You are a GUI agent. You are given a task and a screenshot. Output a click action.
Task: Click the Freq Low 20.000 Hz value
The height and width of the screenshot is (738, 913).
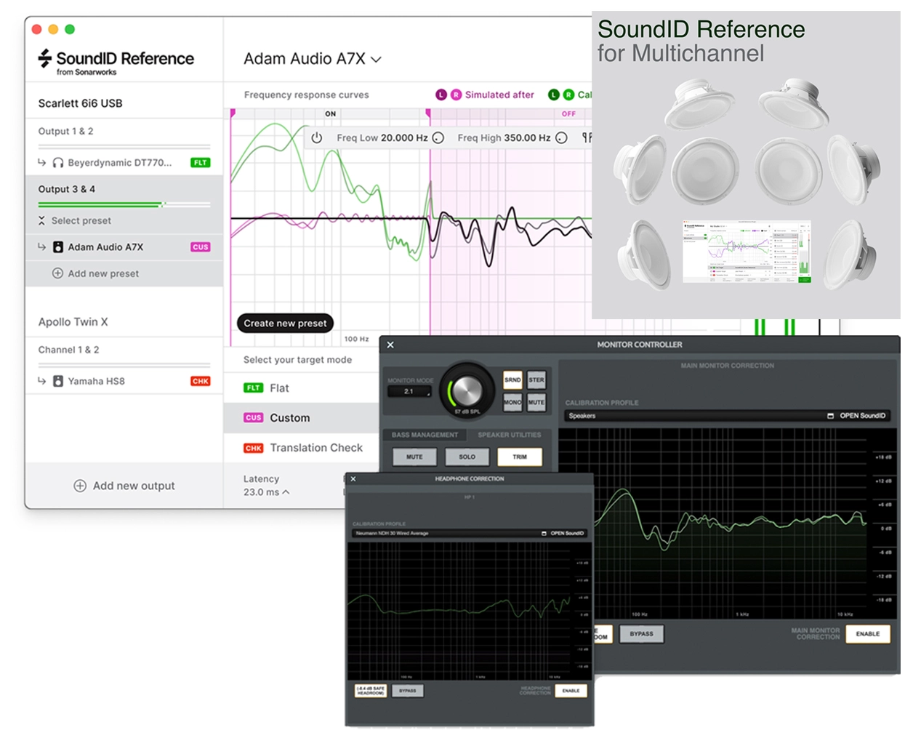(x=404, y=137)
